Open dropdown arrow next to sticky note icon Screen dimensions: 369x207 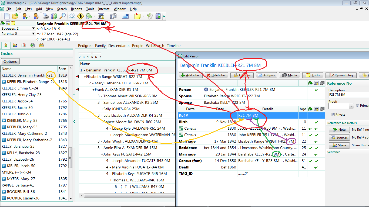point(143,16)
